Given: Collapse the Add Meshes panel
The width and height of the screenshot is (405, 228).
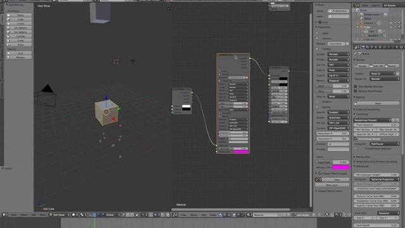Looking at the screenshot, I should point(7,4).
